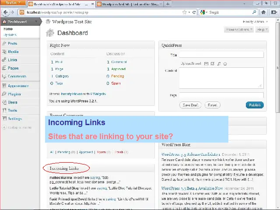Click the Google search box
The image size is (280, 210).
point(231,12)
